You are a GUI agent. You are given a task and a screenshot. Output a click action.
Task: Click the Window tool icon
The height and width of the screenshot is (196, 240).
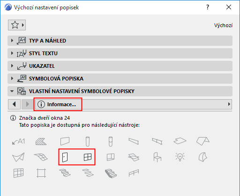[x=88, y=157]
